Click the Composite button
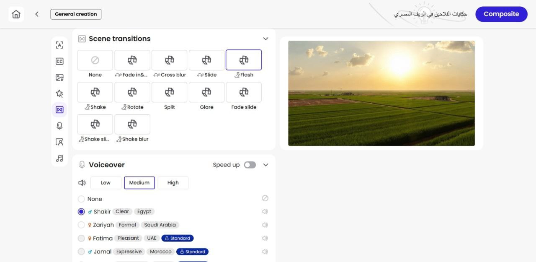The width and height of the screenshot is (536, 262). (501, 14)
